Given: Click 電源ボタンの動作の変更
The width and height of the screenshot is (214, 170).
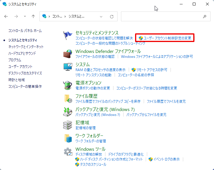Looking at the screenshot, I should click(x=93, y=88).
